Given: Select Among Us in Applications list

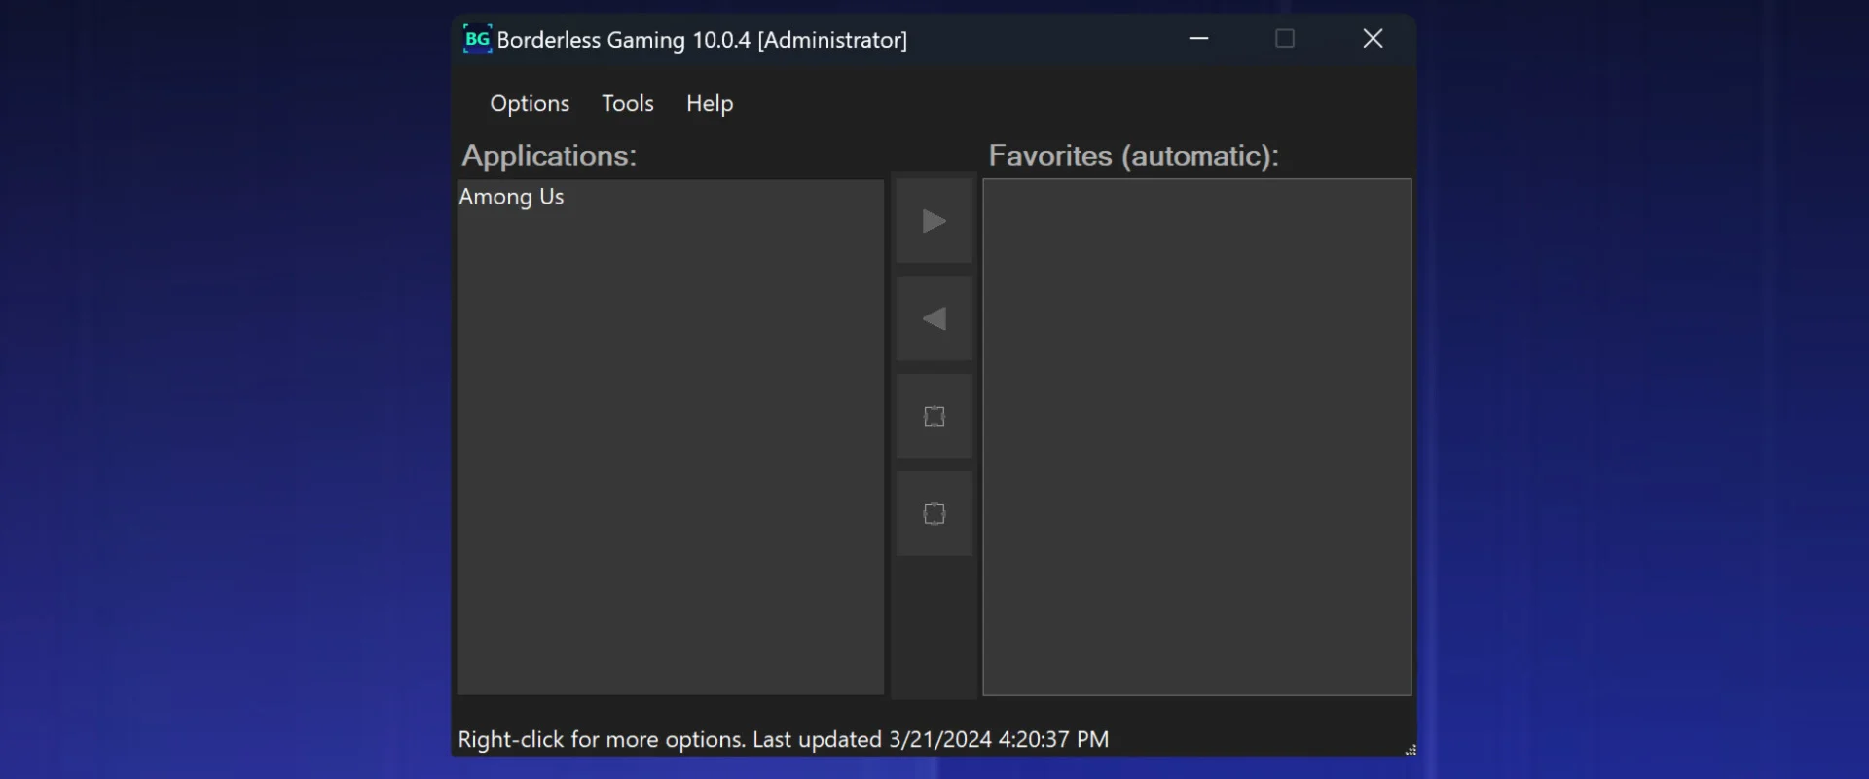Looking at the screenshot, I should click(512, 197).
